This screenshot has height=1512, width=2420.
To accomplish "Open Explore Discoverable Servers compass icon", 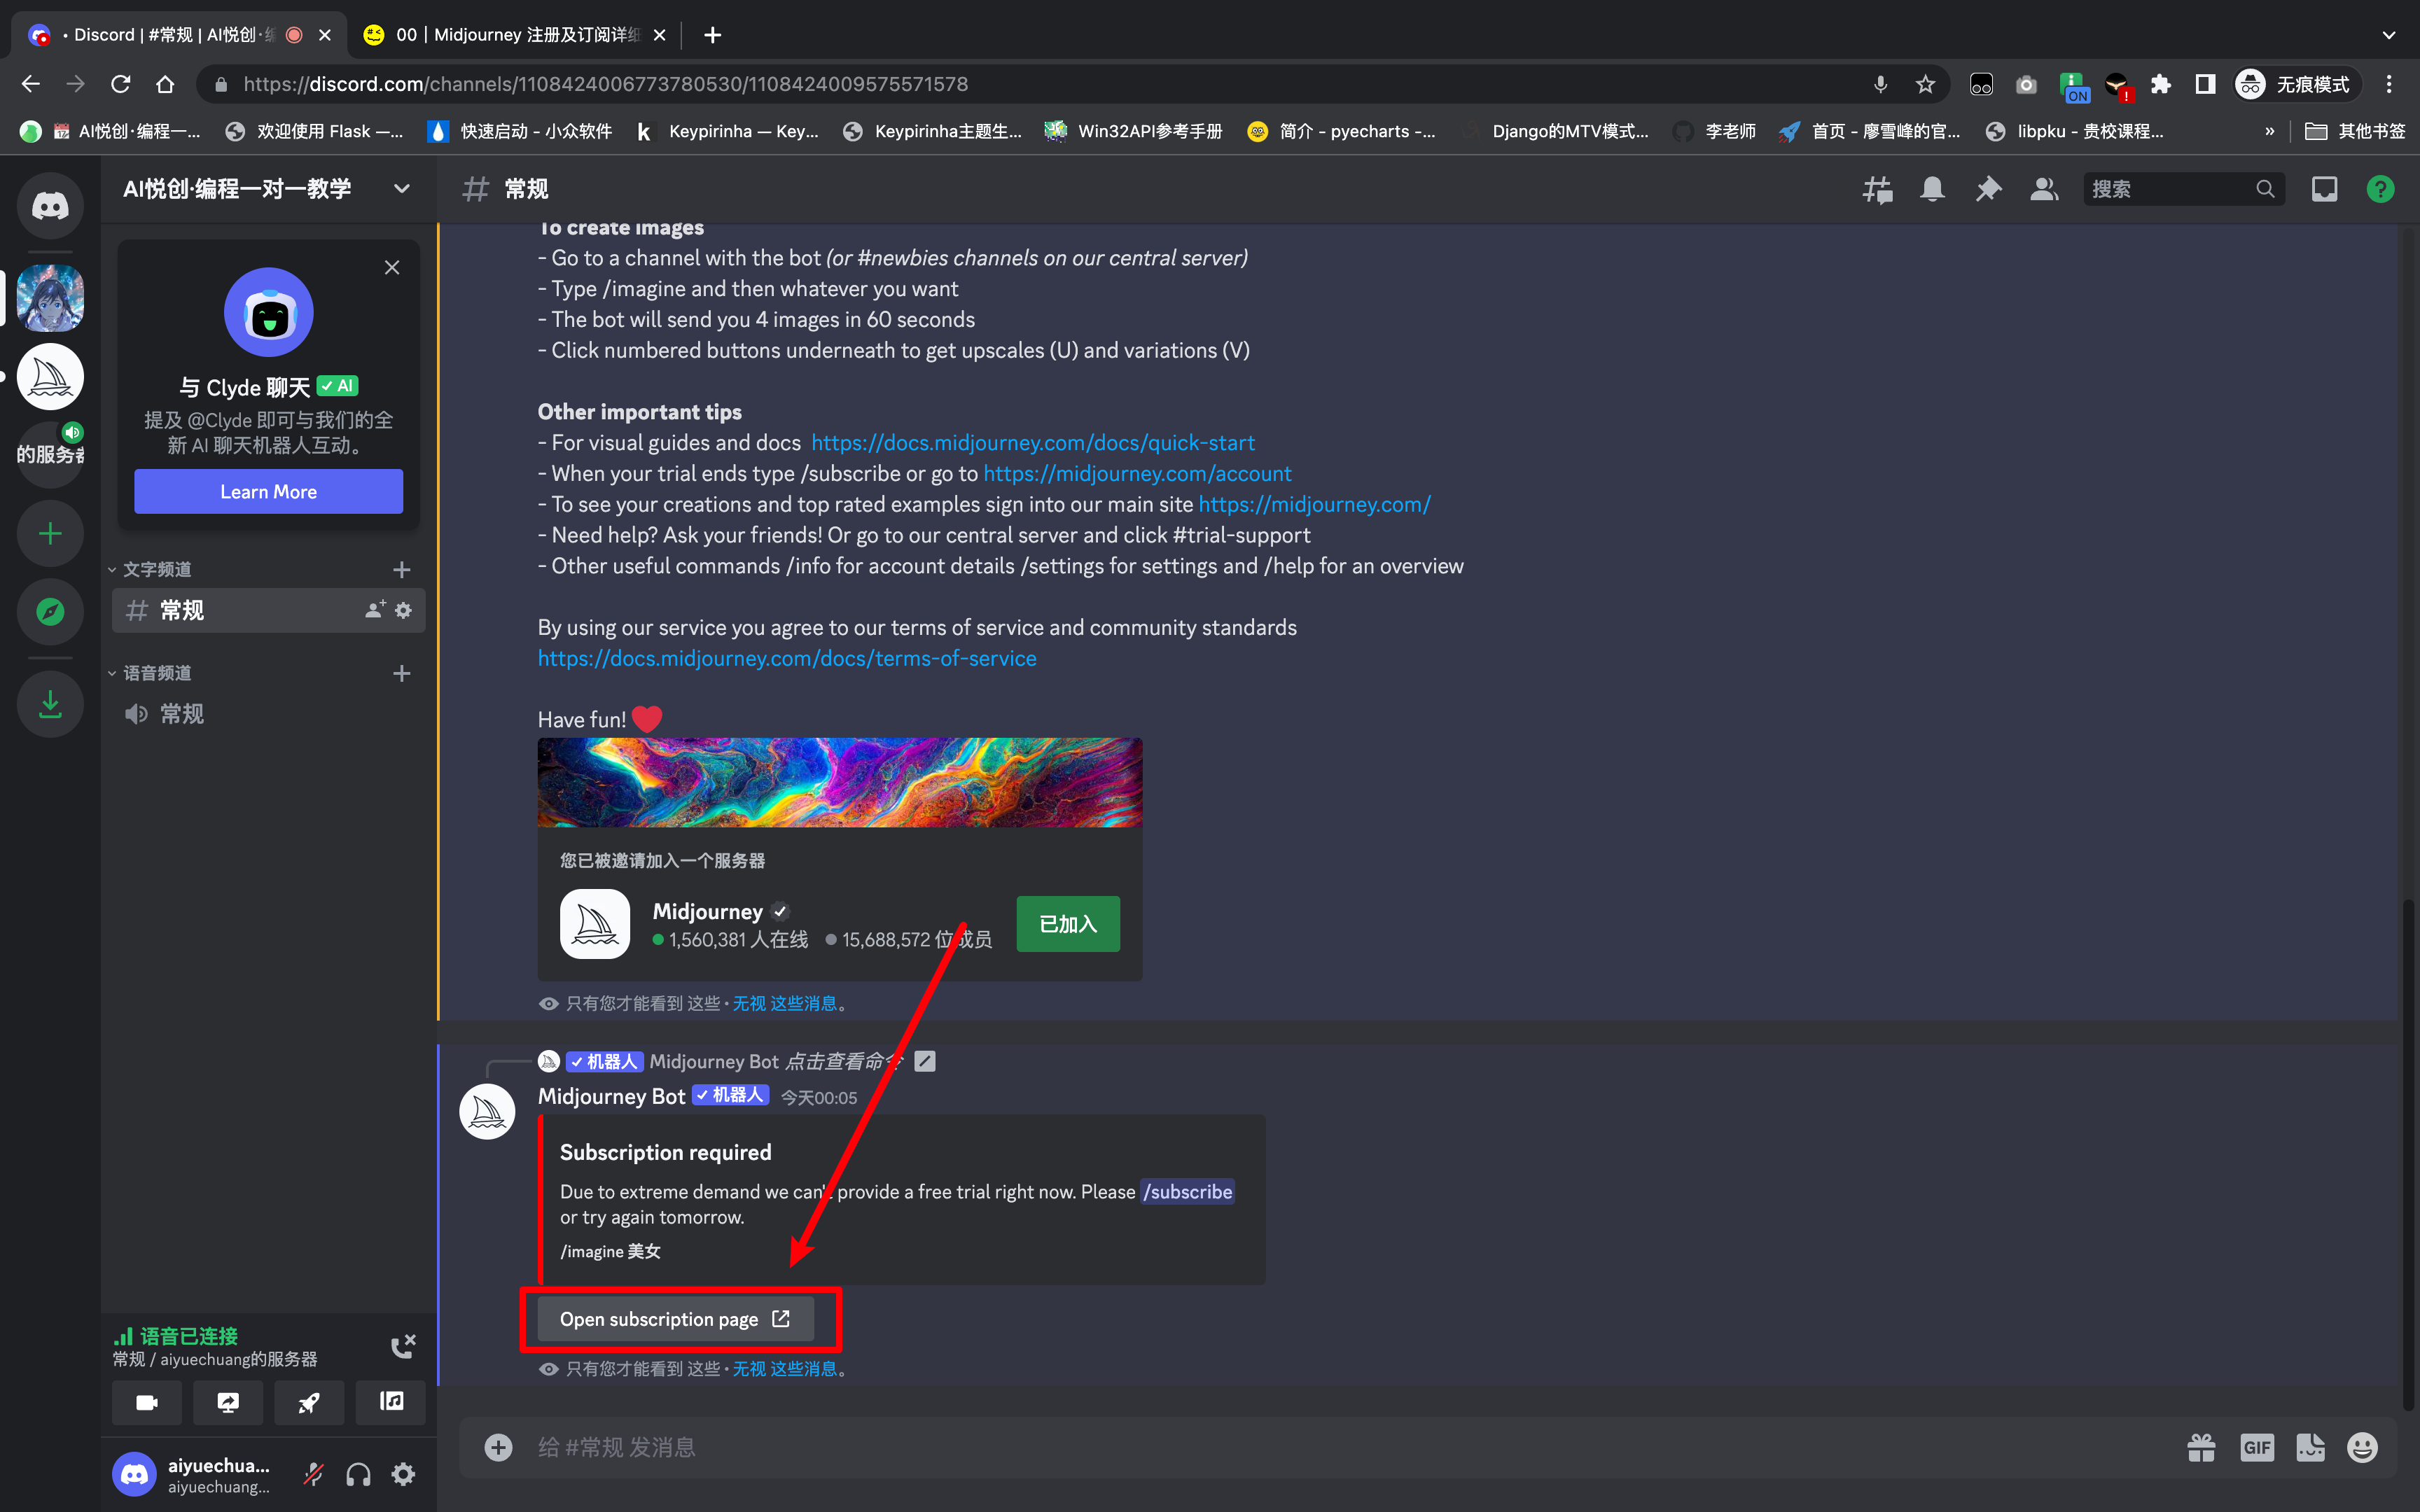I will click(50, 612).
